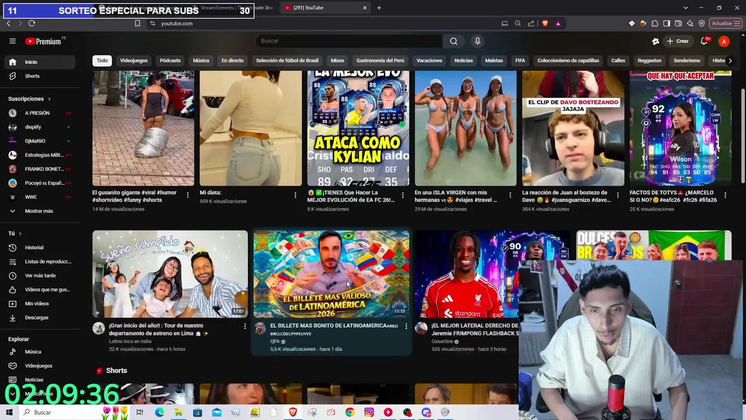The width and height of the screenshot is (746, 420).
Task: Click Latina loca en india channel name
Action: pyautogui.click(x=130, y=341)
